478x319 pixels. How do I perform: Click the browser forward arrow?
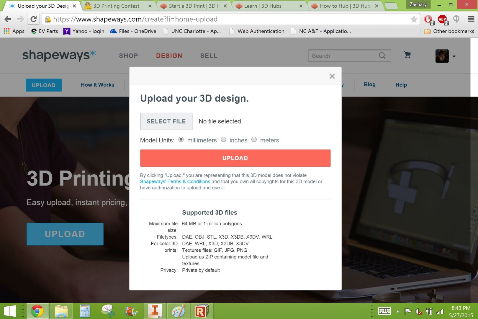pos(20,19)
